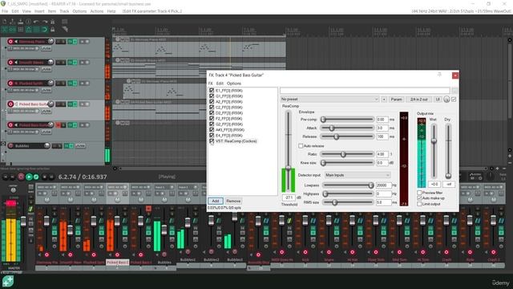Click the Project Settings info icon
The image size is (513, 289).
(29, 22)
